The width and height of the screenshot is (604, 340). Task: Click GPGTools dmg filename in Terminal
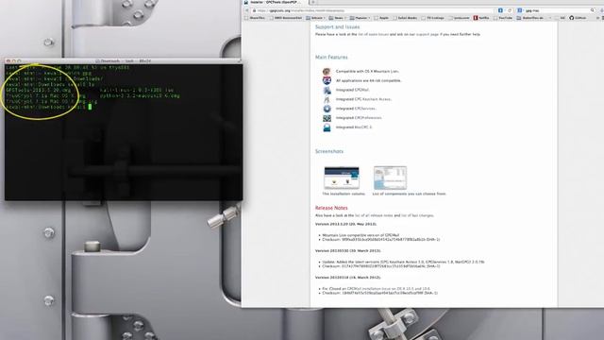coord(38,90)
